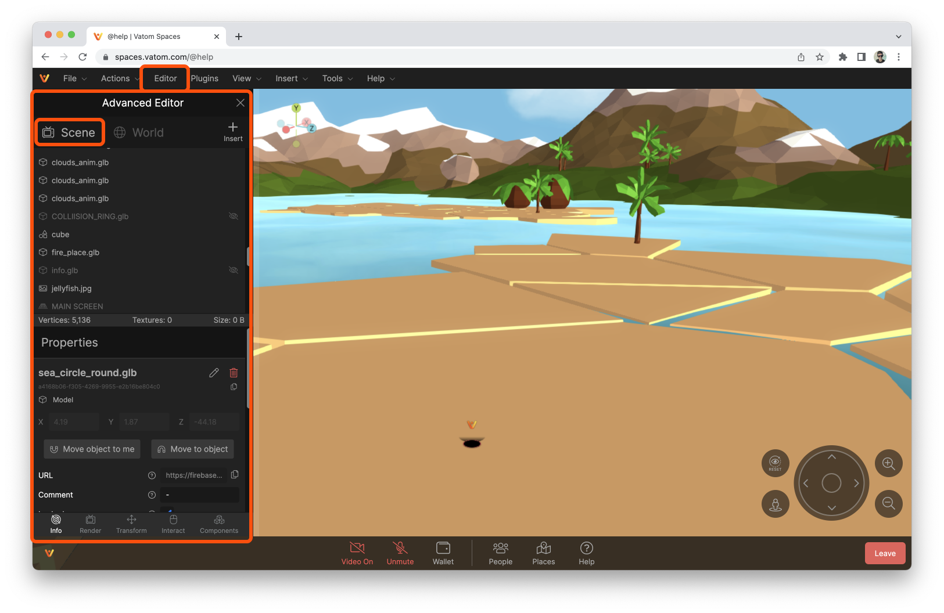Expand the View dropdown menu
Image resolution: width=944 pixels, height=613 pixels.
[247, 78]
